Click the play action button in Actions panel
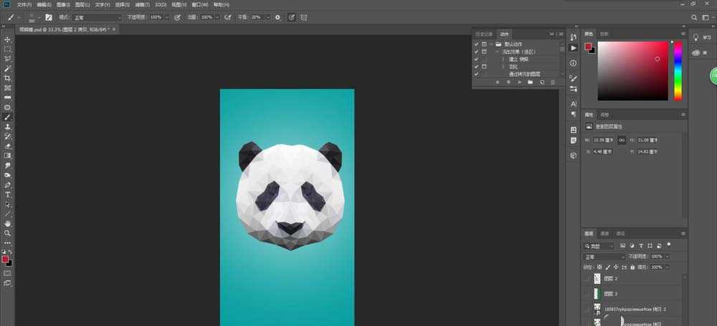717x326 pixels. [518, 82]
